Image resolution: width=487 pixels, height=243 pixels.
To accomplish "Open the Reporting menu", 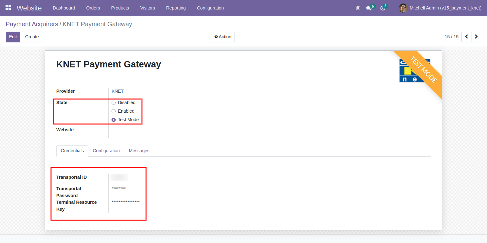I will pyautogui.click(x=176, y=8).
